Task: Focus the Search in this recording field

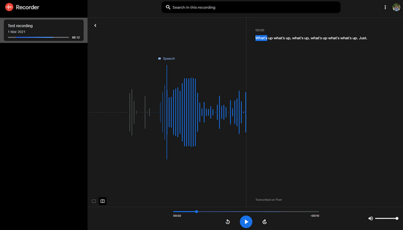Action: tap(251, 7)
